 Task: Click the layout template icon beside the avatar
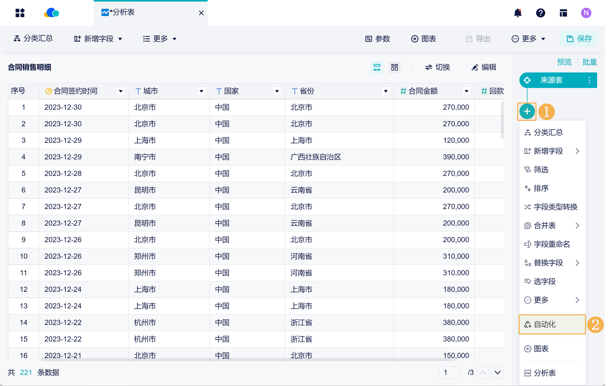[563, 13]
